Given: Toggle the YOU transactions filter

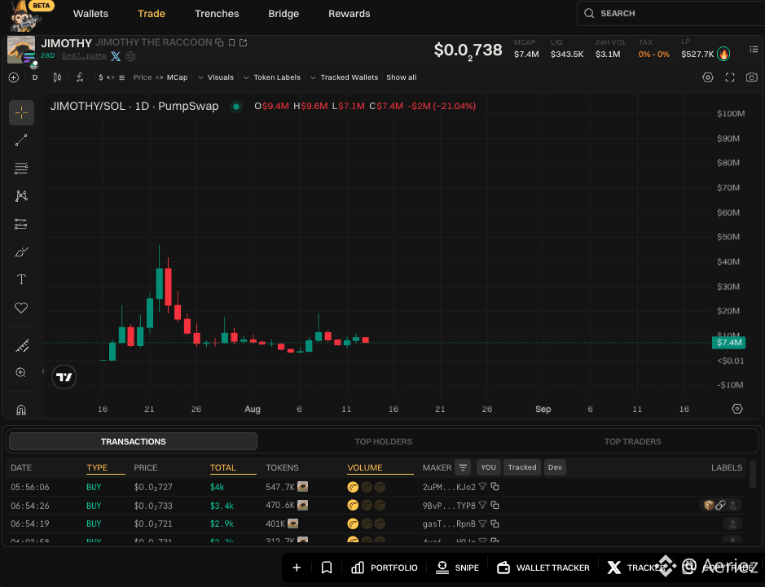Looking at the screenshot, I should (488, 467).
